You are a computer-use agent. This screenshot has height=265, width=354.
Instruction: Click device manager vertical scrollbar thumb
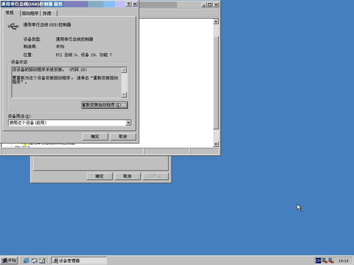pyautogui.click(x=216, y=83)
